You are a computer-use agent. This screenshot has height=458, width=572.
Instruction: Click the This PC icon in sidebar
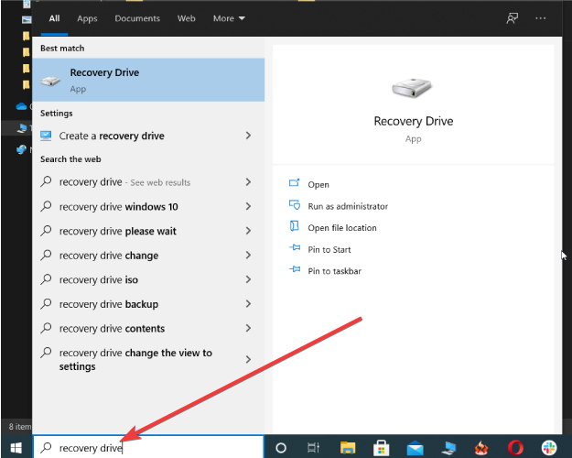click(22, 128)
